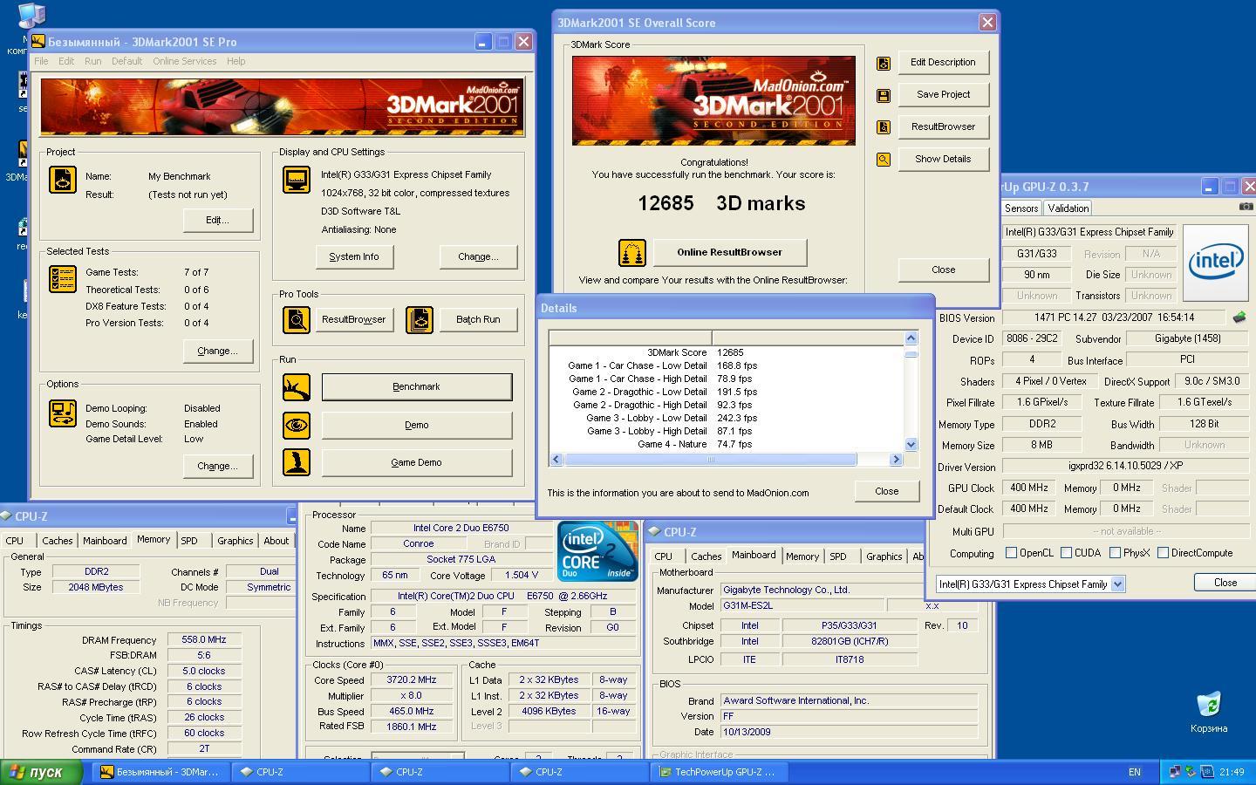Click the Online ResultBrowser trophy icon
This screenshot has width=1256, height=785.
pyautogui.click(x=632, y=253)
